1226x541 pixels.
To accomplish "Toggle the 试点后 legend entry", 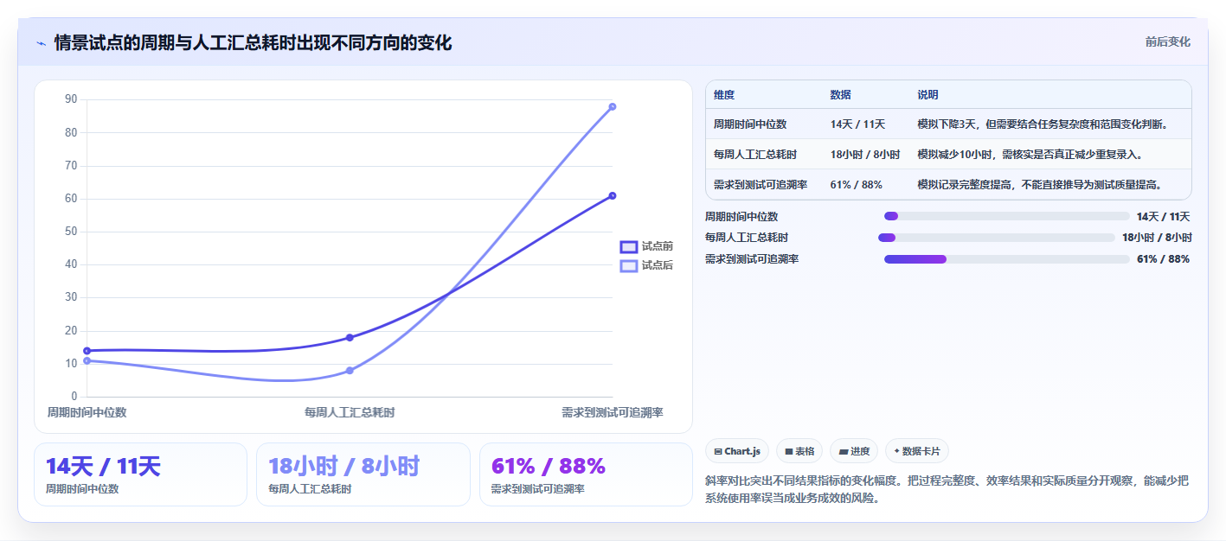I will tap(646, 265).
